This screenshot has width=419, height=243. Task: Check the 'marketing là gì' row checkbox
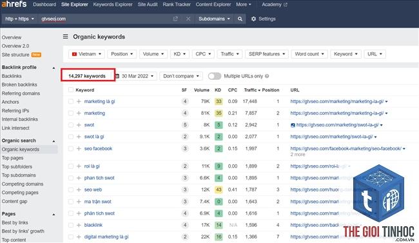point(71,102)
